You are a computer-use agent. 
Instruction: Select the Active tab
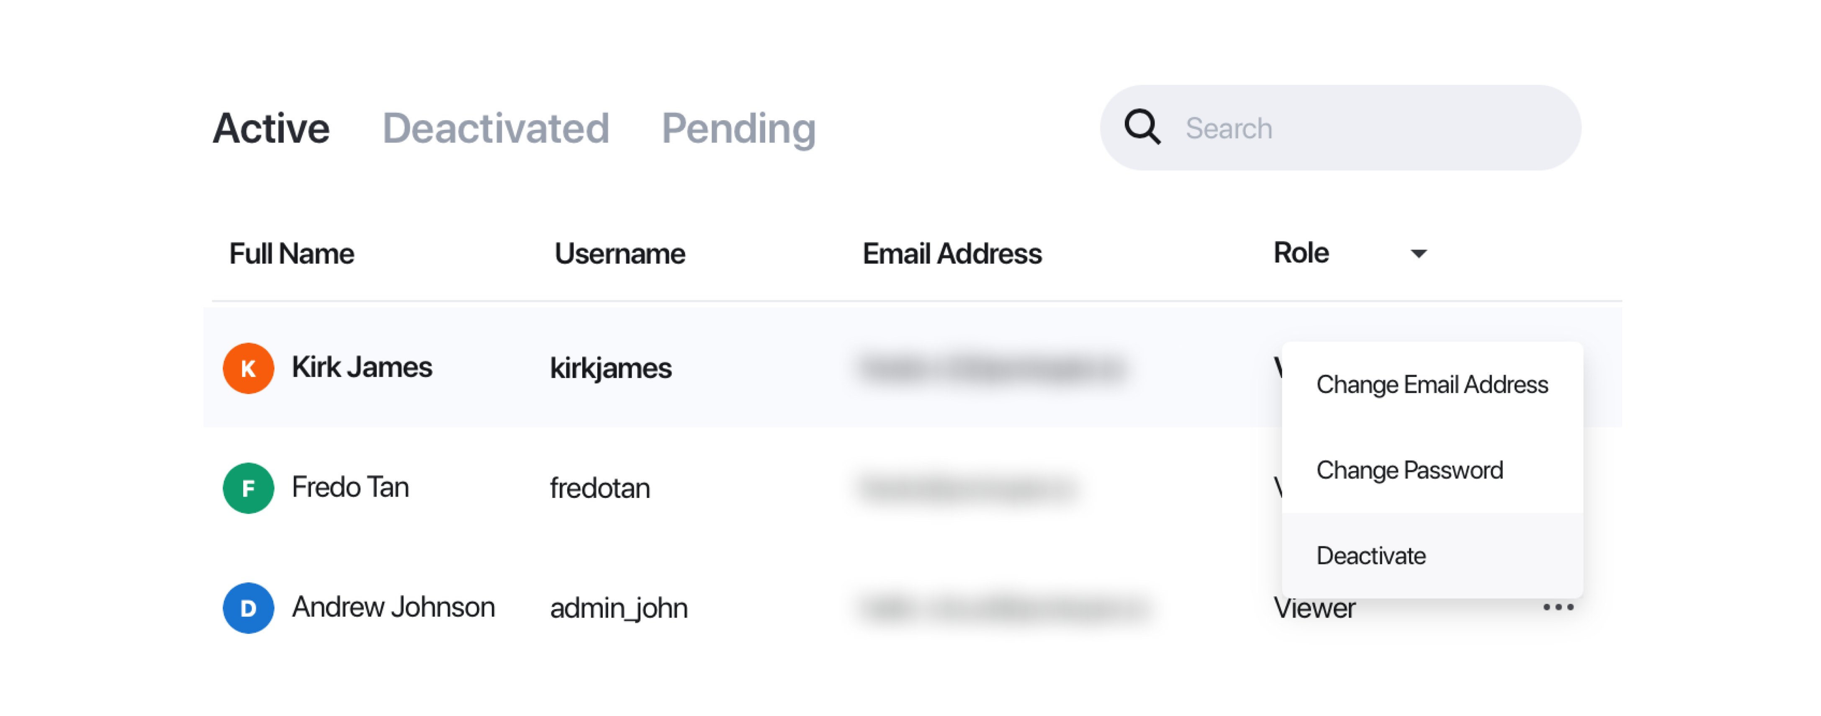(271, 128)
